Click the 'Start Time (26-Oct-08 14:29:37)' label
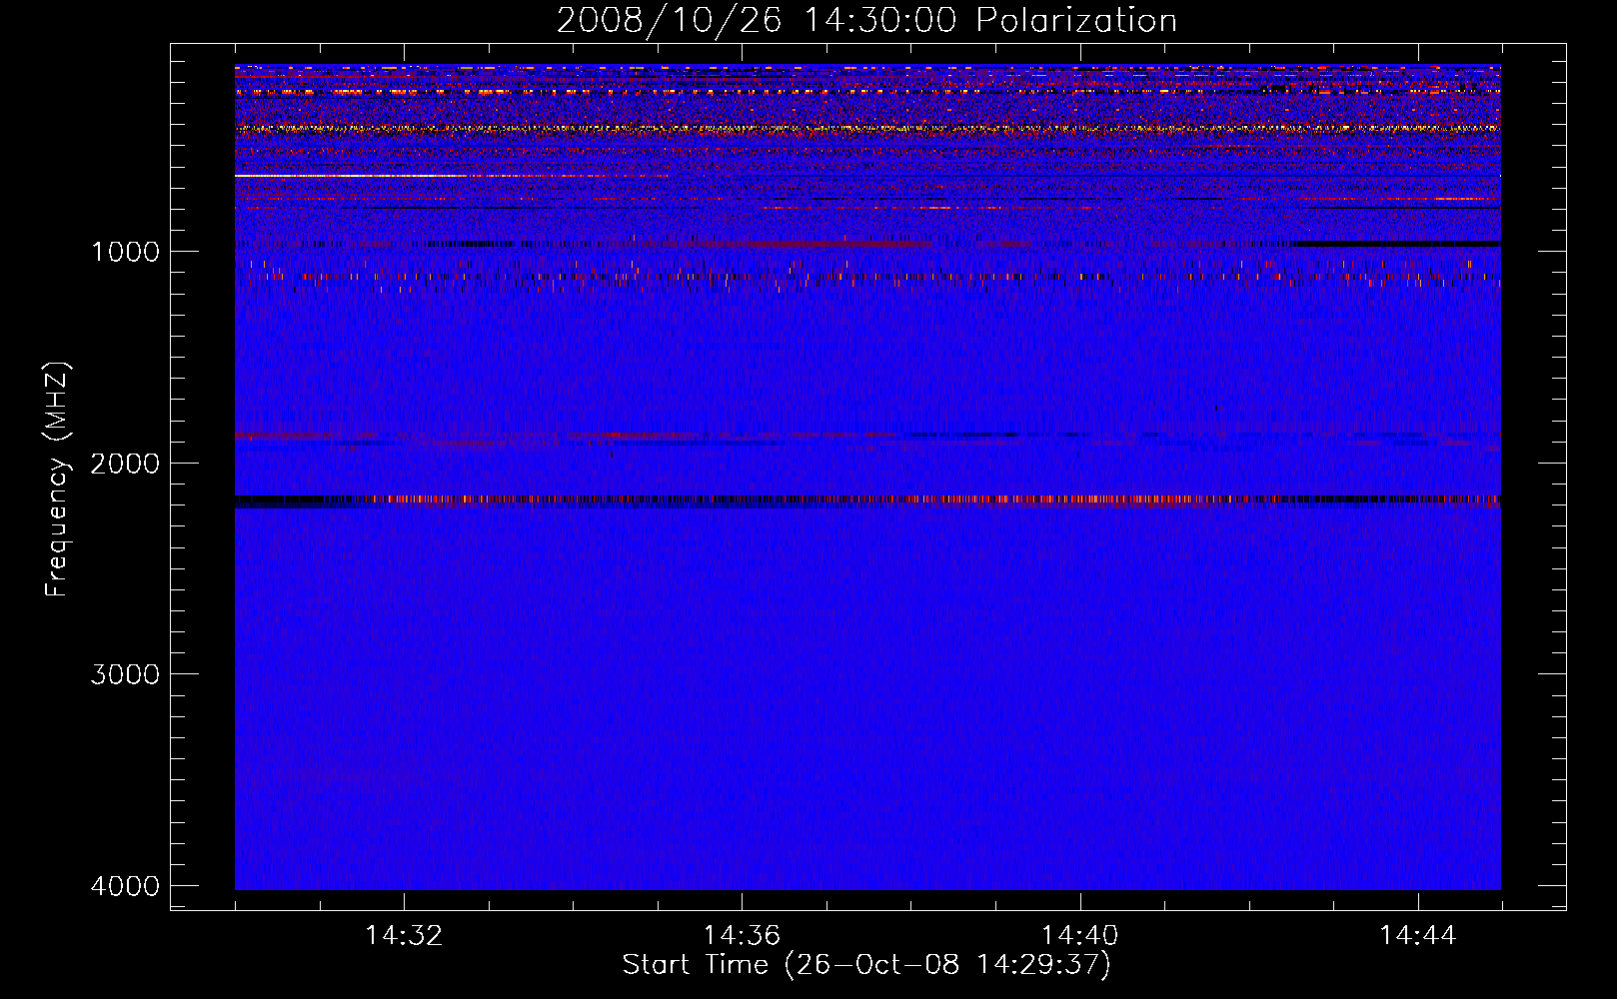Screen dimensions: 1617x999 866,965
